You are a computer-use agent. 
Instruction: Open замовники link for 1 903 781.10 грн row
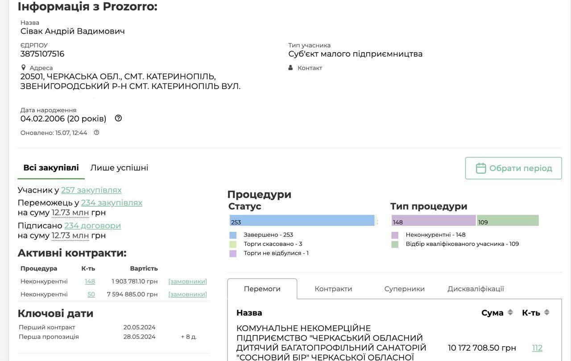pyautogui.click(x=187, y=281)
